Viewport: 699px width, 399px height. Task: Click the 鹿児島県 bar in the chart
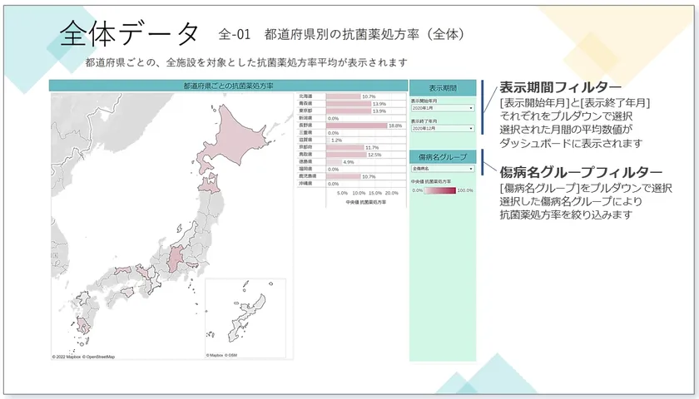343,176
